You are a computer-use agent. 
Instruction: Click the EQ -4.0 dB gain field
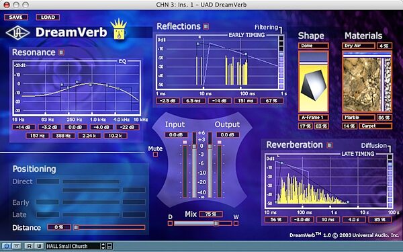[x=101, y=127]
